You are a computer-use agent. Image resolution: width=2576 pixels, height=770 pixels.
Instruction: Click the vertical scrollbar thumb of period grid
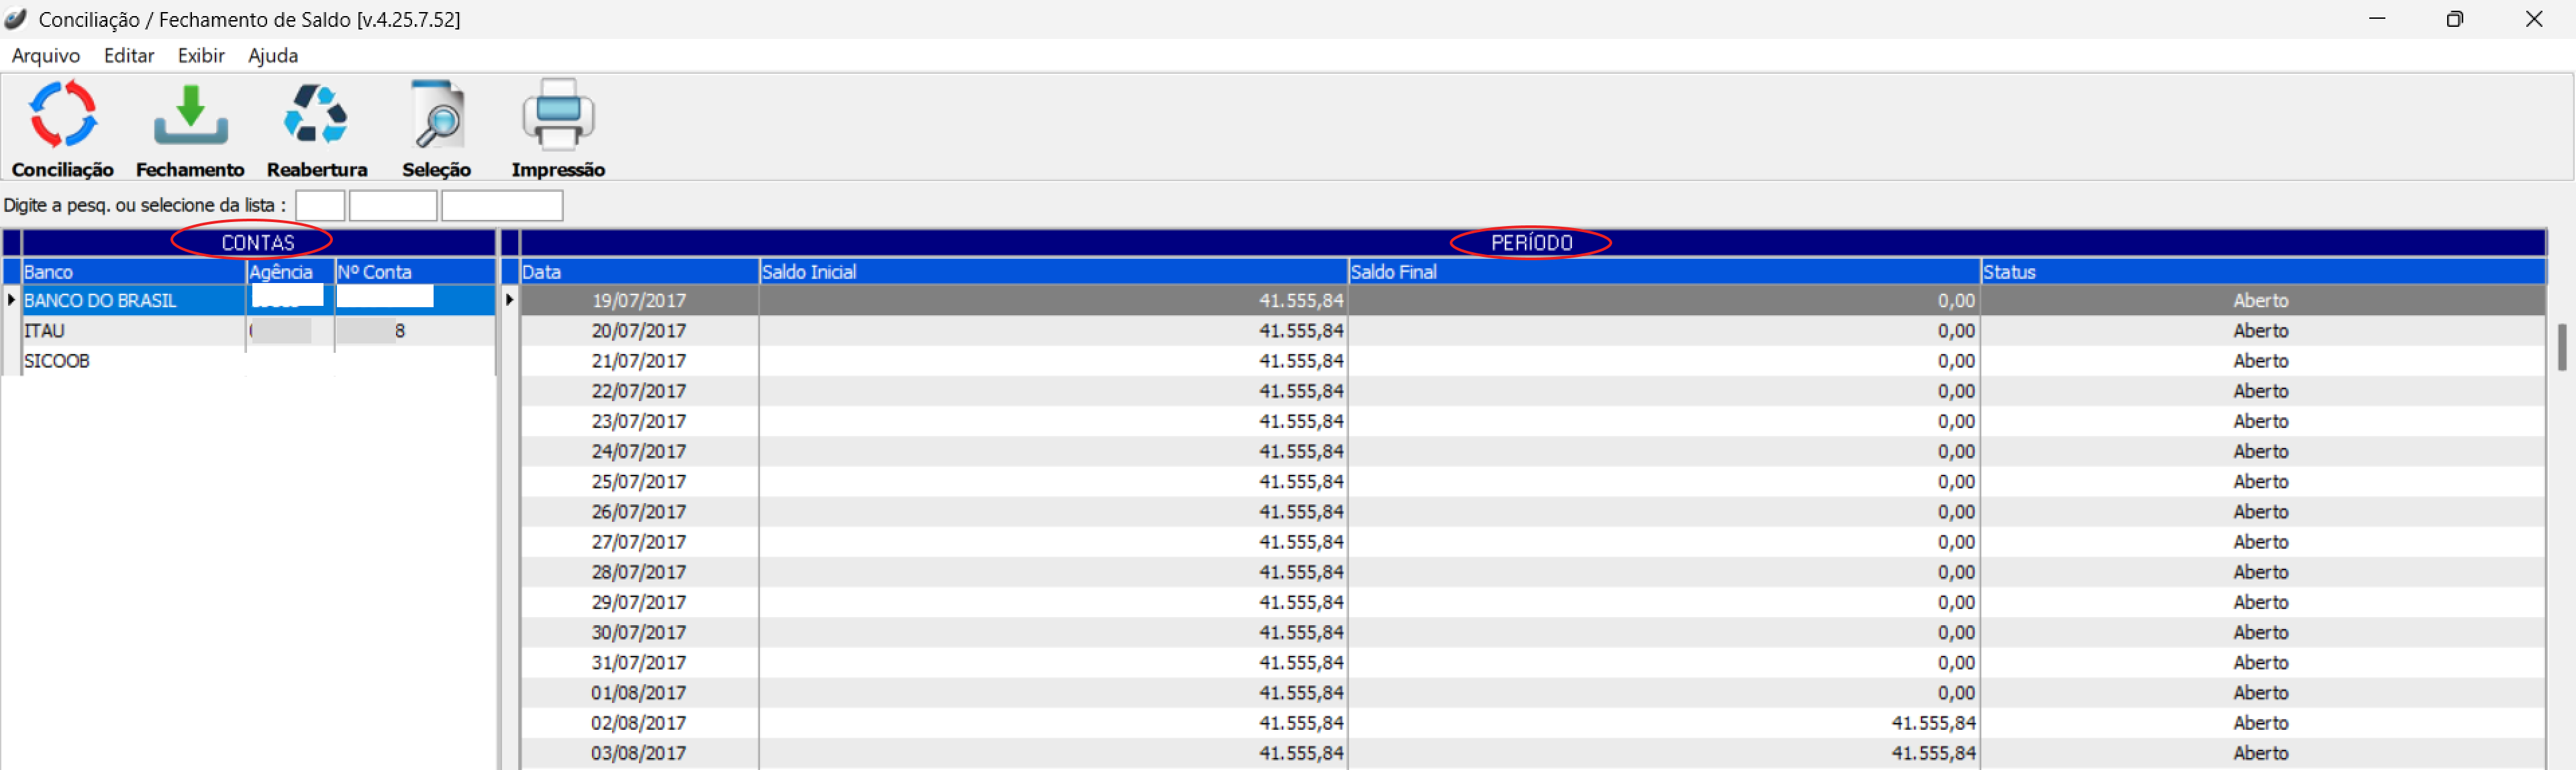2562,347
